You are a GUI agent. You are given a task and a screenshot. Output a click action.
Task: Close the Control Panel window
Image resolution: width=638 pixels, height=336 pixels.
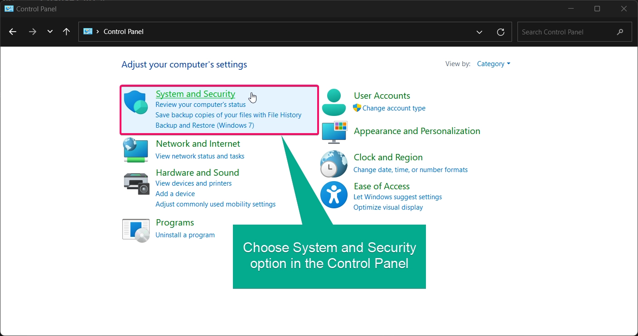[x=624, y=9]
